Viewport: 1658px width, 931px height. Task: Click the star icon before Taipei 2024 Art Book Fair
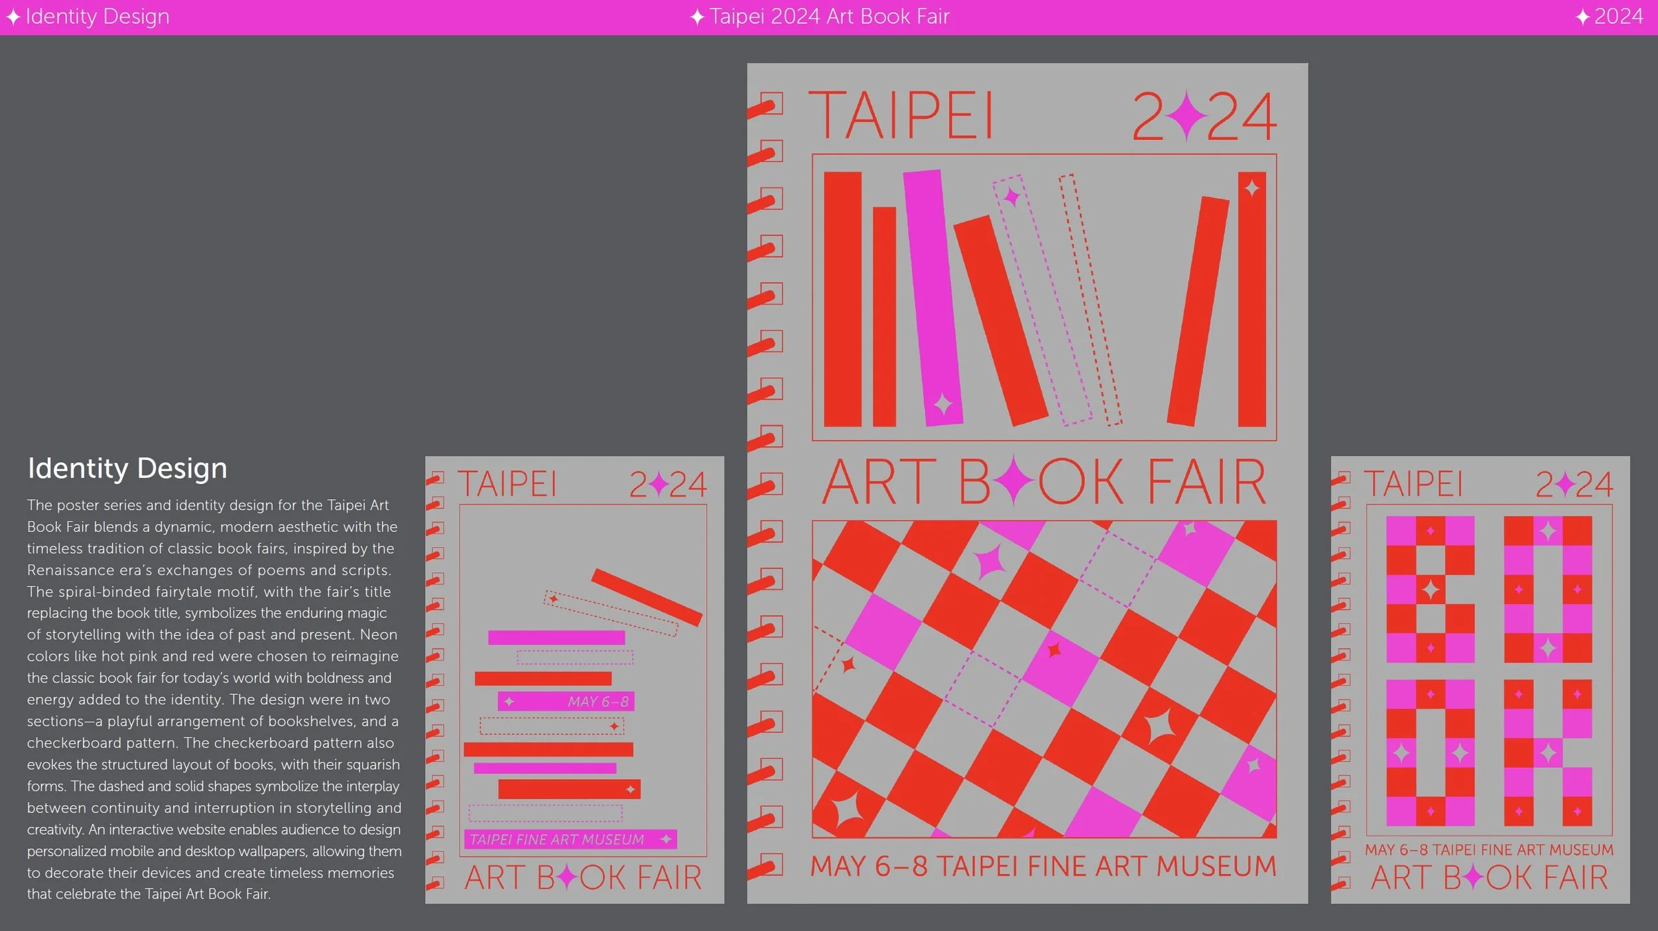(697, 17)
